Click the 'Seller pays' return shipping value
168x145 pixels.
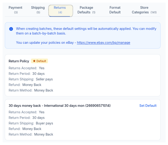point(44,79)
